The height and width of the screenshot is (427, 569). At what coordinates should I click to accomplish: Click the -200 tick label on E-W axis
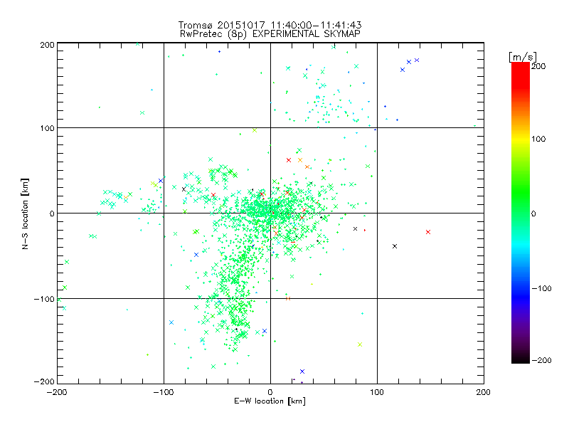[x=57, y=393]
